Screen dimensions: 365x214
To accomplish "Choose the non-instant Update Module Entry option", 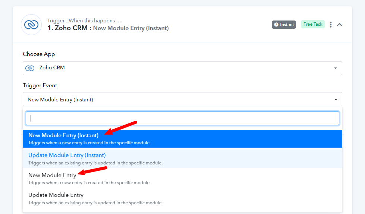I will (x=183, y=199).
